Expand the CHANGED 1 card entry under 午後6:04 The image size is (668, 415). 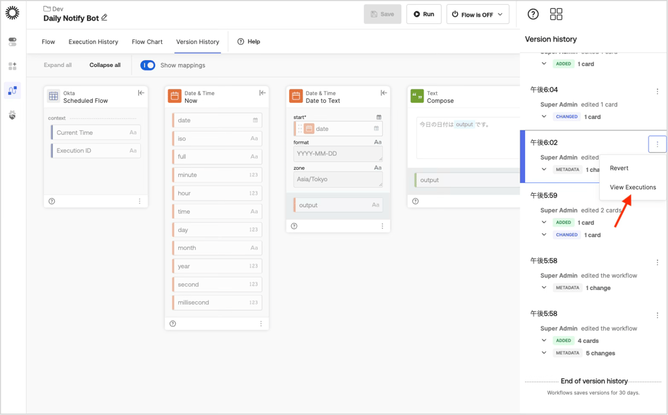tap(544, 116)
